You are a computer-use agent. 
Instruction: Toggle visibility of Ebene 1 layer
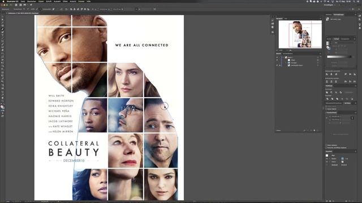[277, 58]
